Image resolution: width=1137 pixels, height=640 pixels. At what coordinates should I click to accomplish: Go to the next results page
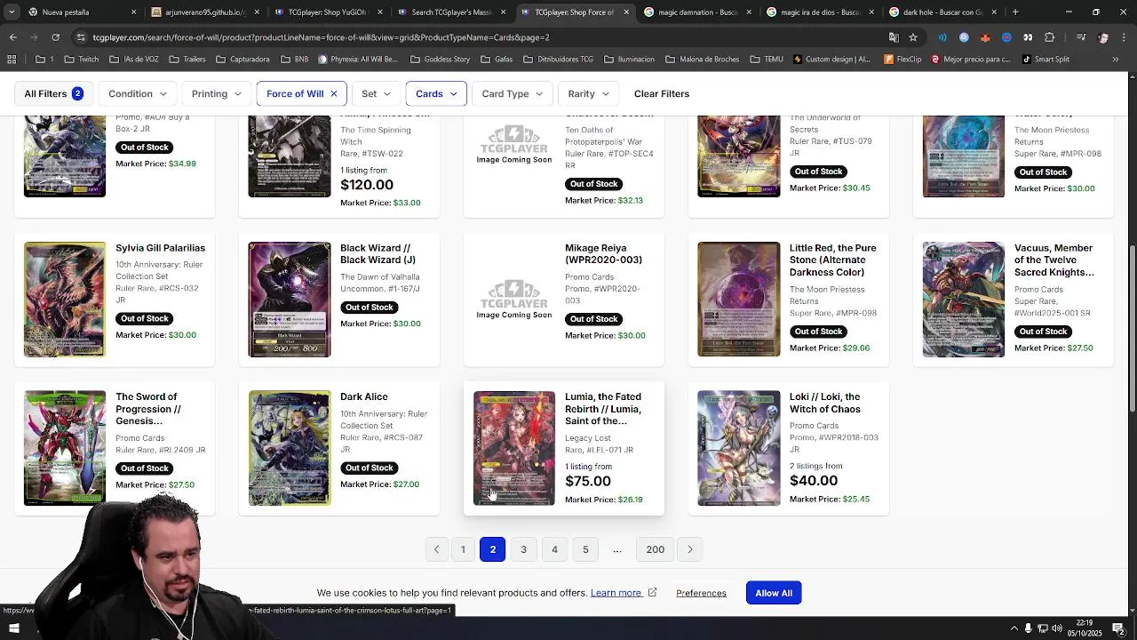point(690,549)
